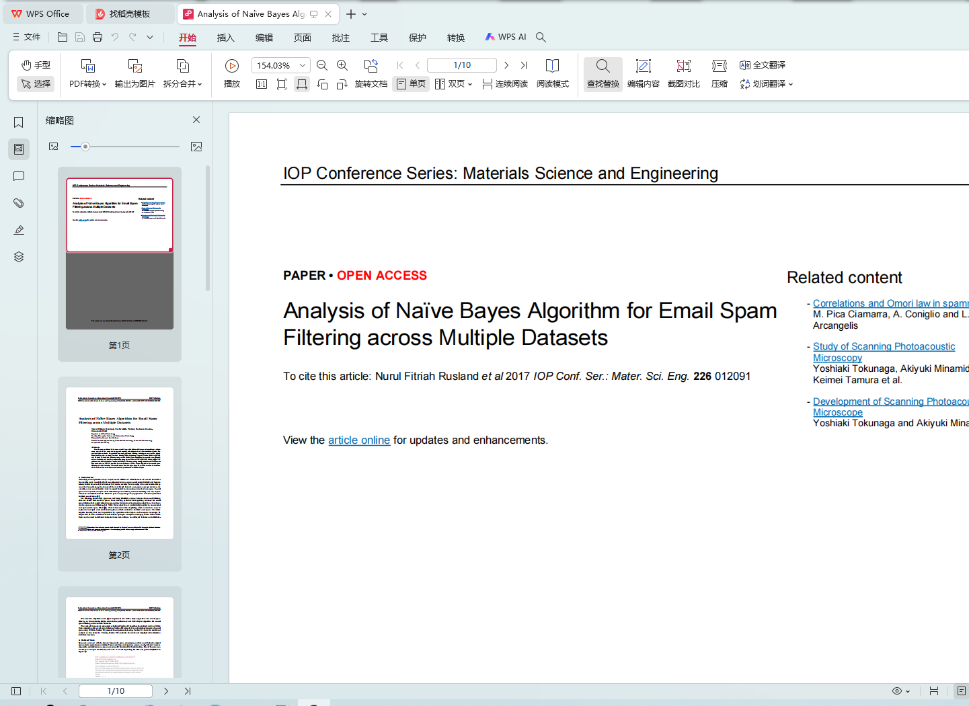969x706 pixels.
Task: Select the 选择 selection tool
Action: pos(36,84)
